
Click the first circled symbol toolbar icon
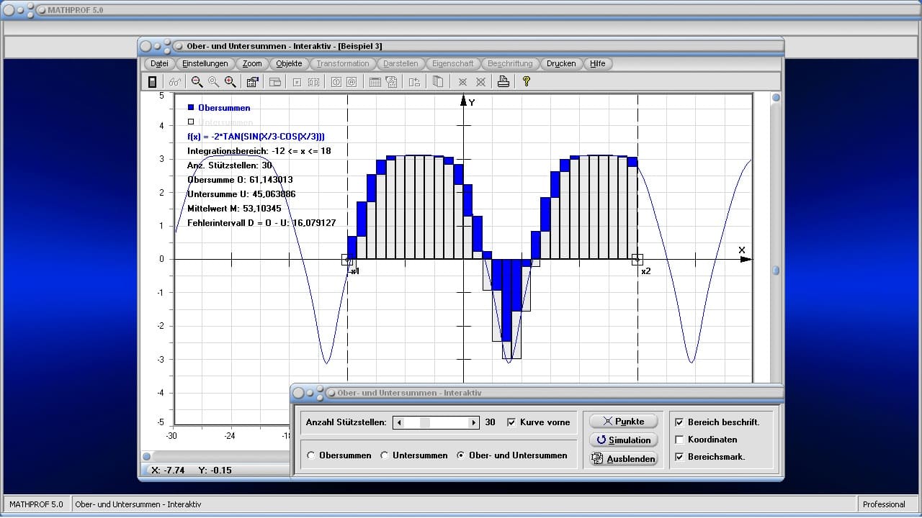[335, 82]
